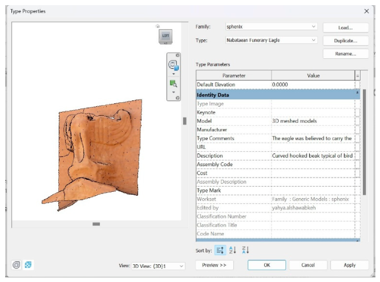Open the zoom options arrow below the zoom tool
380x282 pixels.
point(173,92)
